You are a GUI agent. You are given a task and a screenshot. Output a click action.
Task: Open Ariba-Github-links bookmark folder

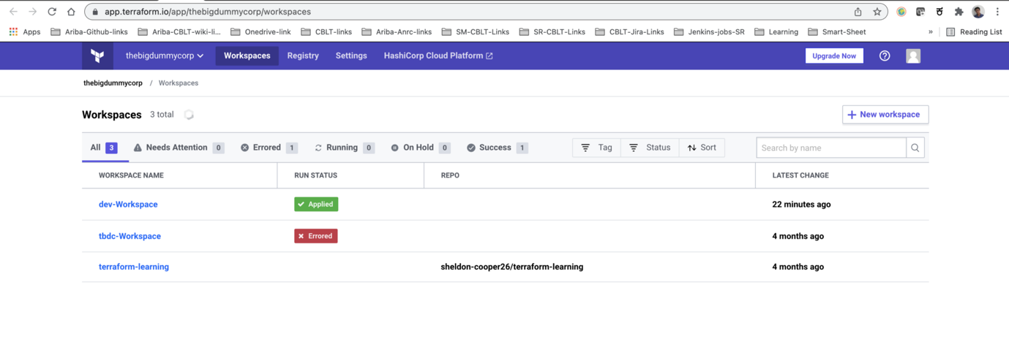click(x=89, y=32)
